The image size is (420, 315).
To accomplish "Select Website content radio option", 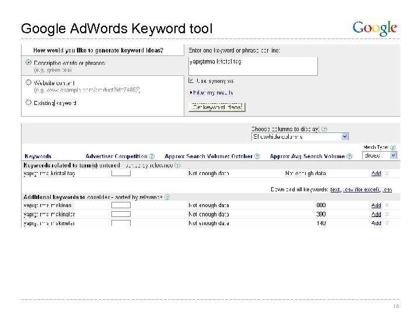I will 29,82.
